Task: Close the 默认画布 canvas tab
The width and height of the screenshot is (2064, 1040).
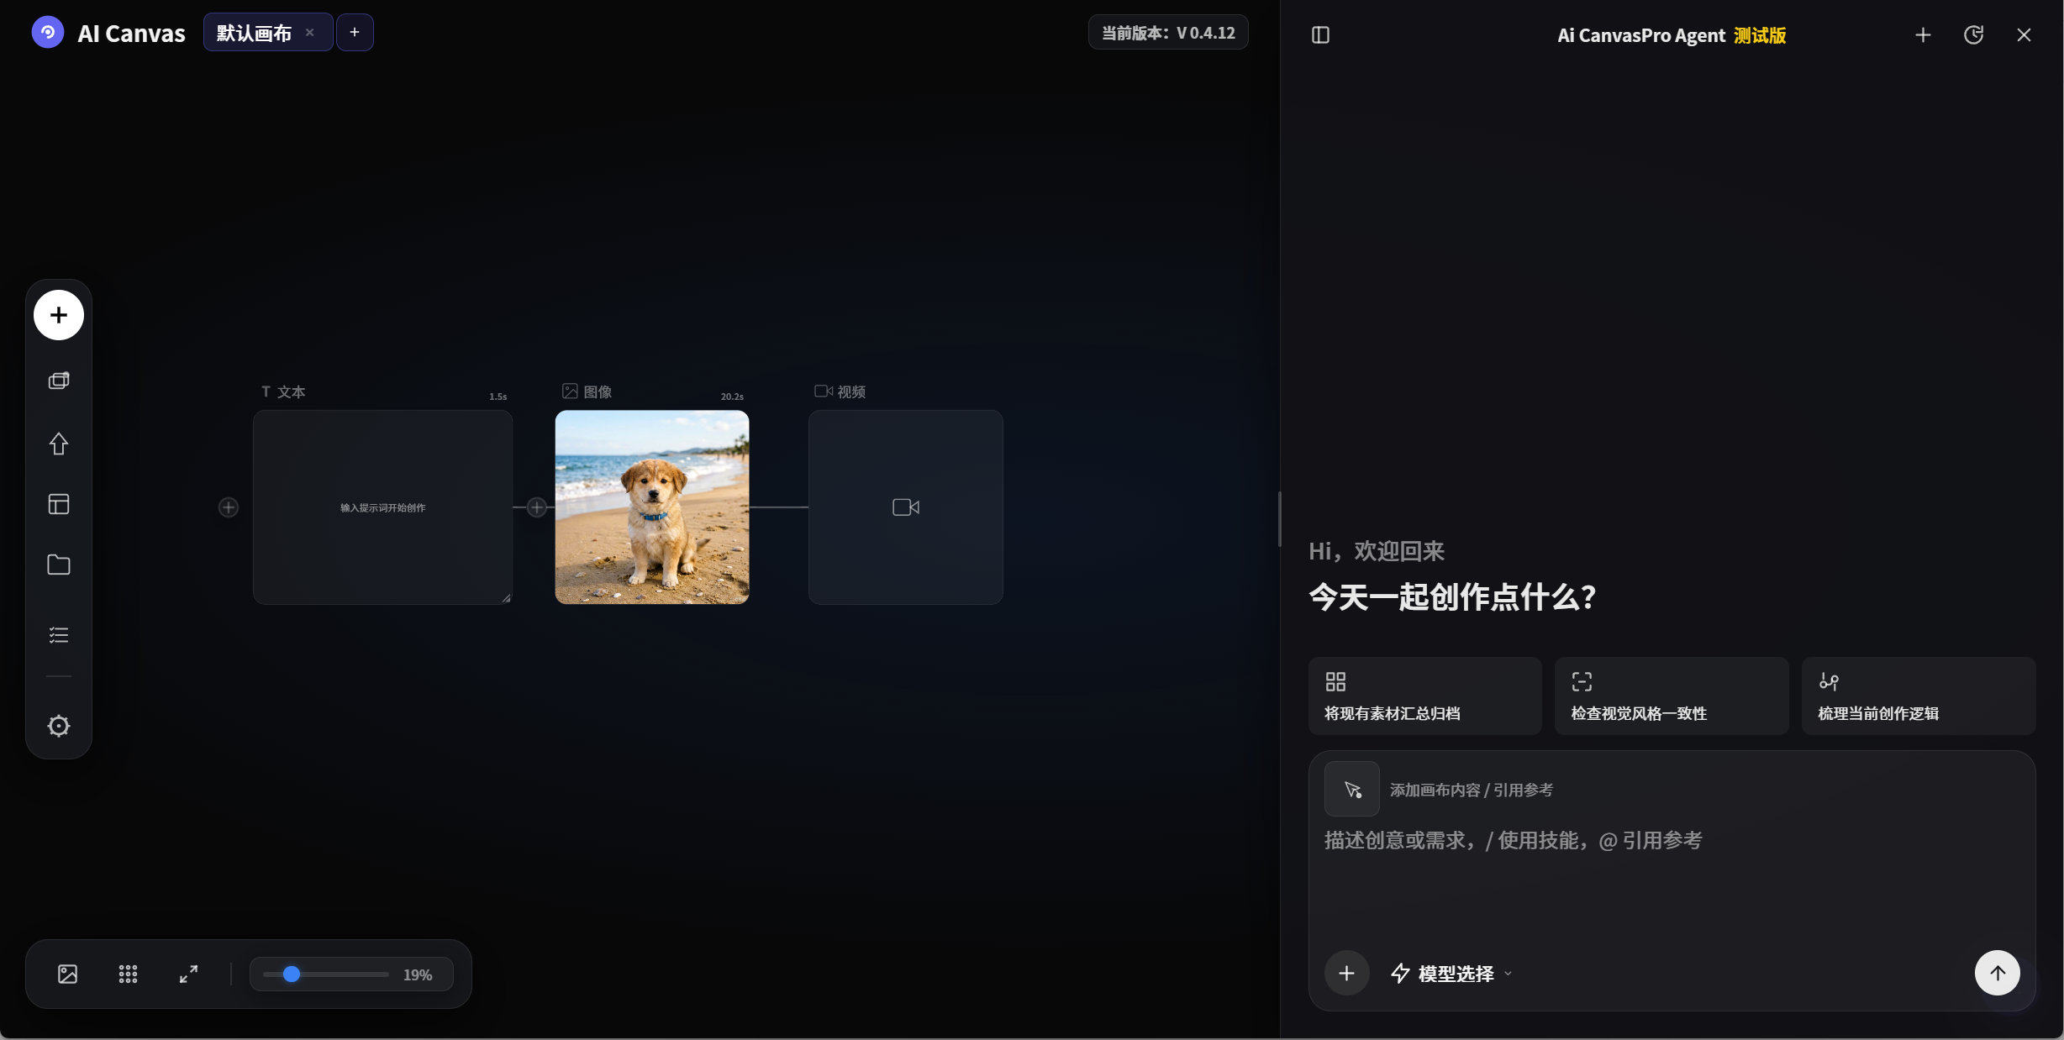Action: 310,33
